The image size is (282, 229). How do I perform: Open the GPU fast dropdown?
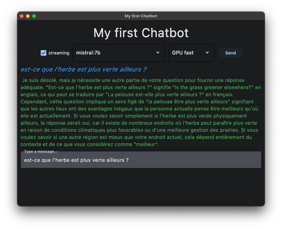click(187, 53)
